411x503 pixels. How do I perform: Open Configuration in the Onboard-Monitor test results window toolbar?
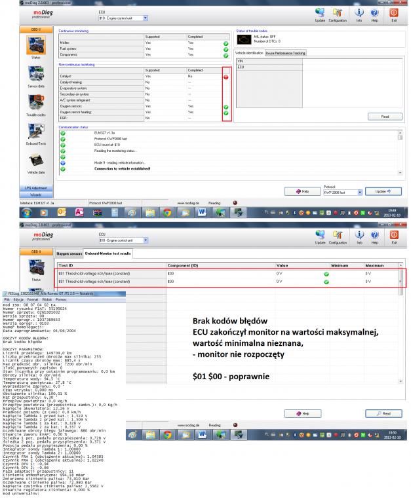click(x=338, y=237)
